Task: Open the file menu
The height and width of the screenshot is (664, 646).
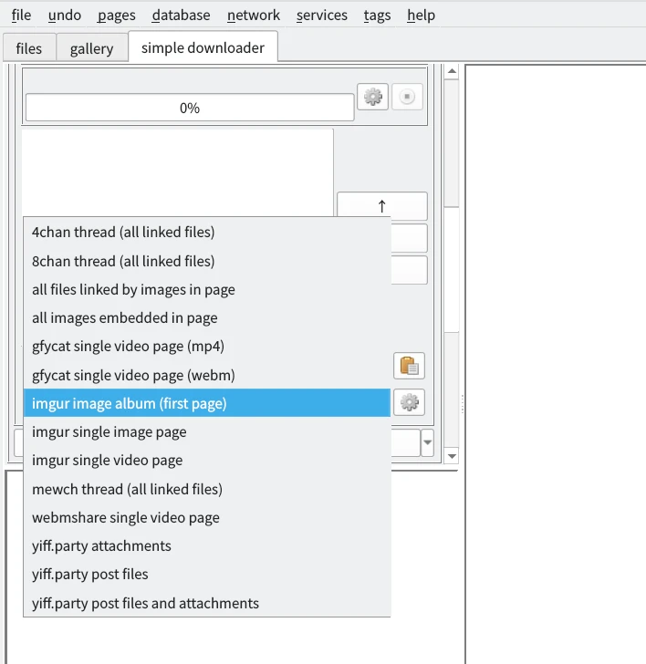Action: [x=21, y=16]
